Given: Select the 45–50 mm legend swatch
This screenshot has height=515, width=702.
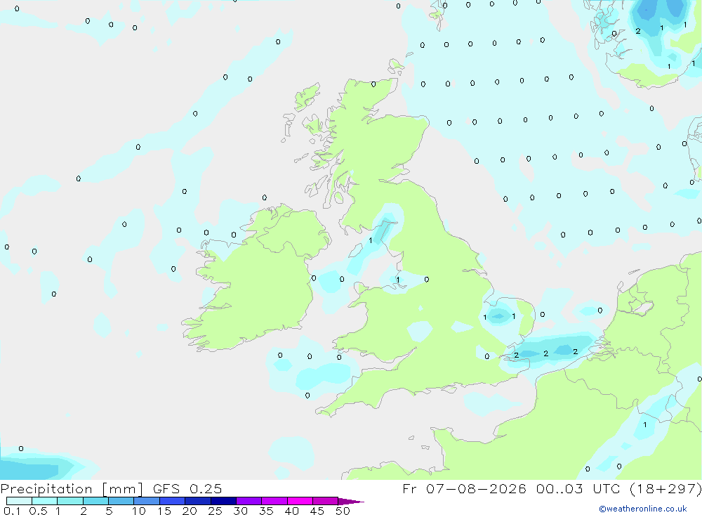Looking at the screenshot, I should click(326, 501).
